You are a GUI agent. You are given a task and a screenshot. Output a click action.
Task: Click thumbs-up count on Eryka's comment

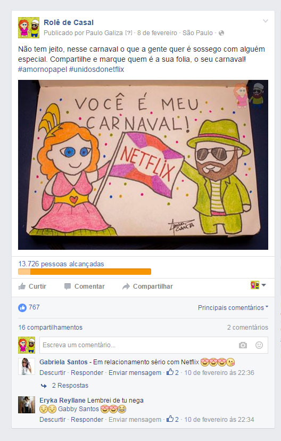(172, 419)
